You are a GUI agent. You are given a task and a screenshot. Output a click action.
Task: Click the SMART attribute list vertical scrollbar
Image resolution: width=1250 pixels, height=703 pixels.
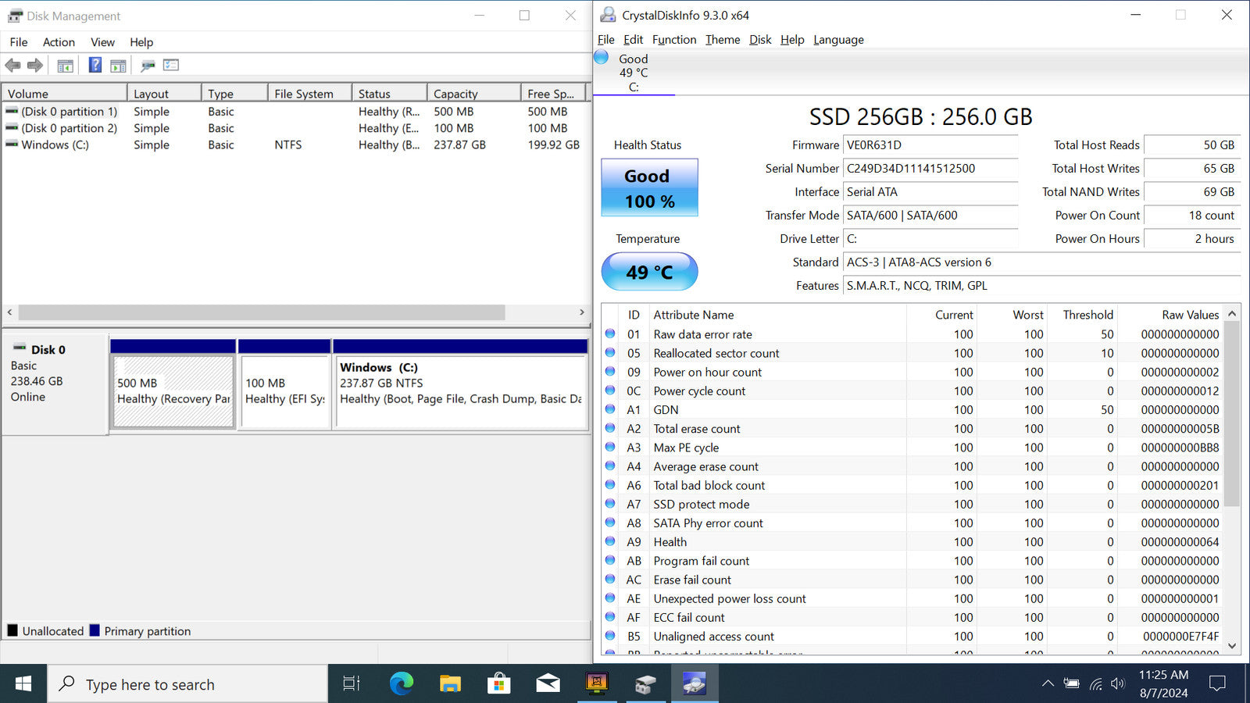click(1232, 414)
